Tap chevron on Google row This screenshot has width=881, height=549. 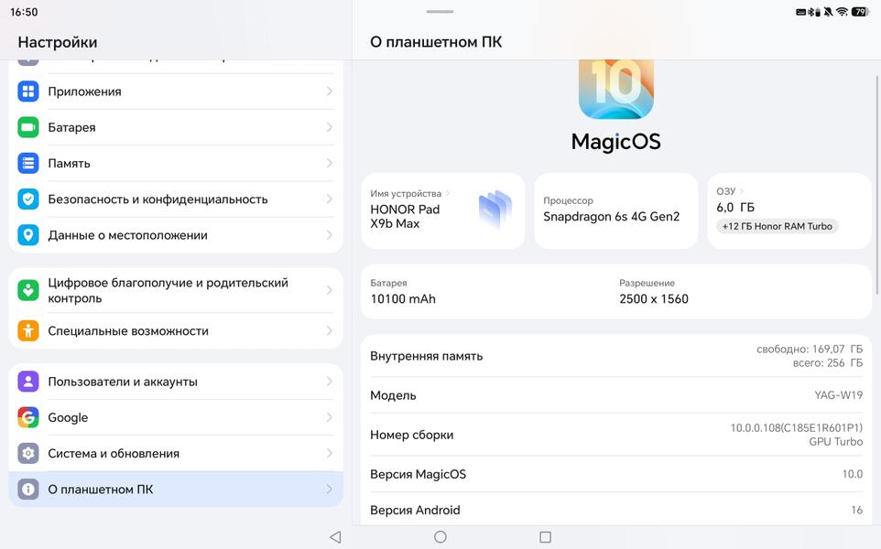click(330, 417)
